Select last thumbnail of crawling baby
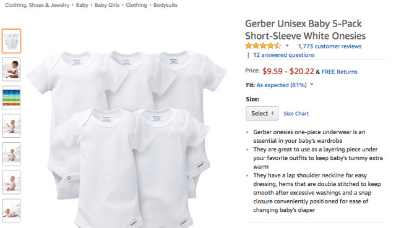The width and height of the screenshot is (396, 228). 11,211
